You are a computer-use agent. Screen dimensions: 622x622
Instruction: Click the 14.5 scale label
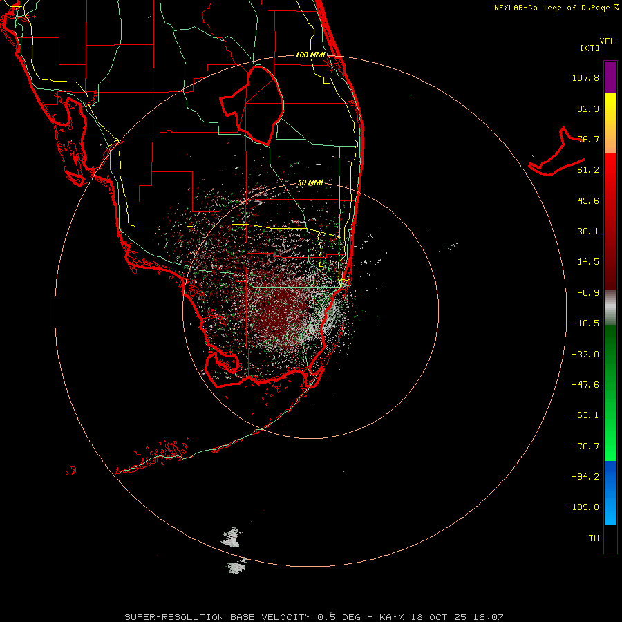click(x=588, y=262)
